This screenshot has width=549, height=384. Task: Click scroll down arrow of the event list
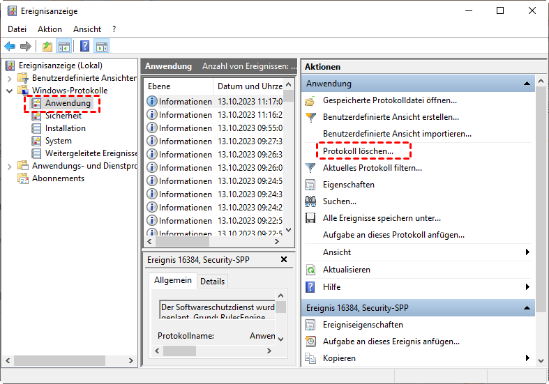coord(289,230)
